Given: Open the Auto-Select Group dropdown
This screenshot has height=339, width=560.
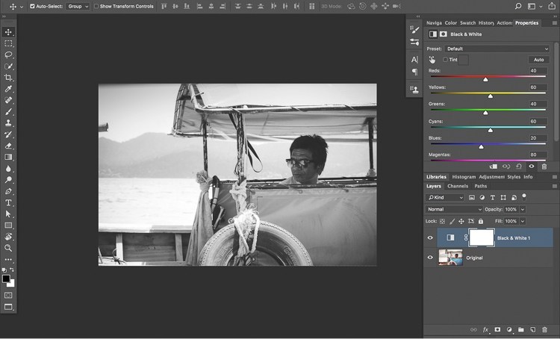Looking at the screenshot, I should pos(78,6).
